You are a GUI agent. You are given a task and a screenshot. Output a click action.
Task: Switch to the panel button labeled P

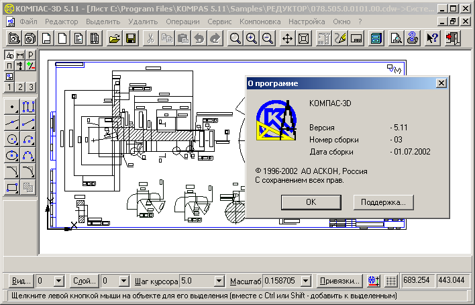[31, 55]
